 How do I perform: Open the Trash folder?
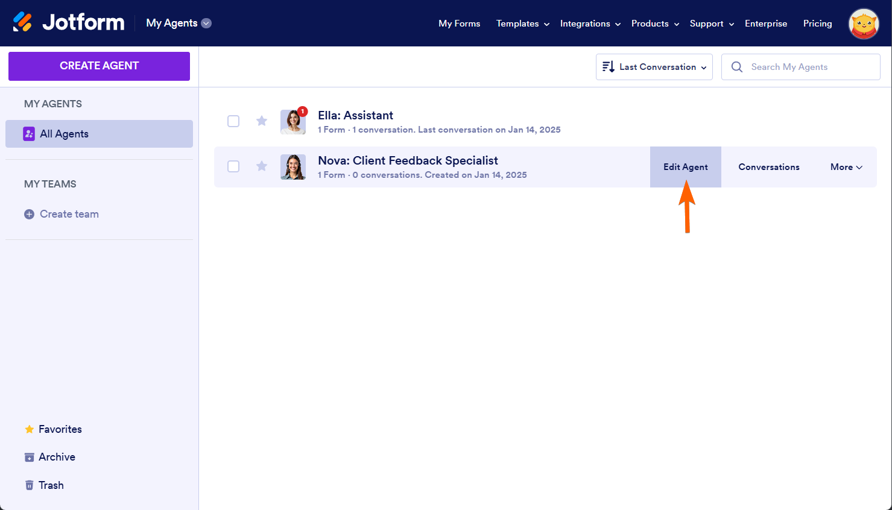(x=51, y=485)
